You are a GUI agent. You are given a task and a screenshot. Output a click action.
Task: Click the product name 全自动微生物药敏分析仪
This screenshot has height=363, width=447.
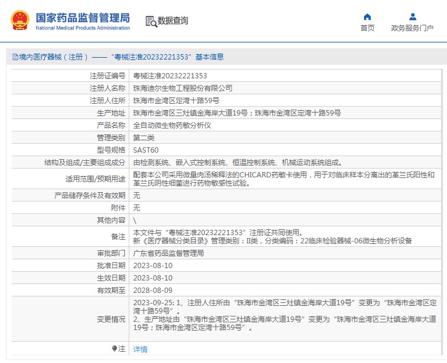(x=172, y=126)
